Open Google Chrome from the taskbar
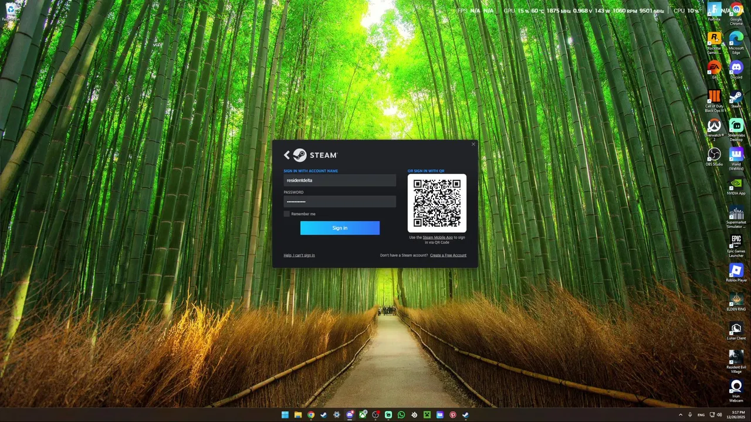The height and width of the screenshot is (422, 751). (311, 415)
